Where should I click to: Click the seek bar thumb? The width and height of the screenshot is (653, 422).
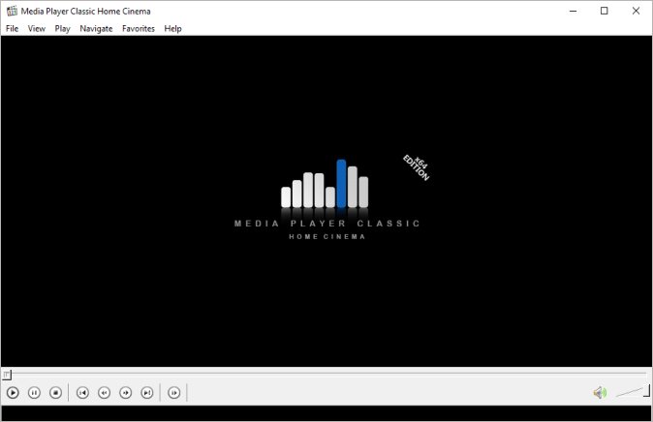7,375
